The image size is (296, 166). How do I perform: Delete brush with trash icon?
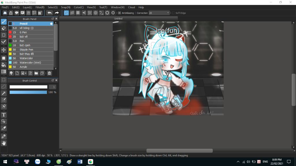pos(49,73)
